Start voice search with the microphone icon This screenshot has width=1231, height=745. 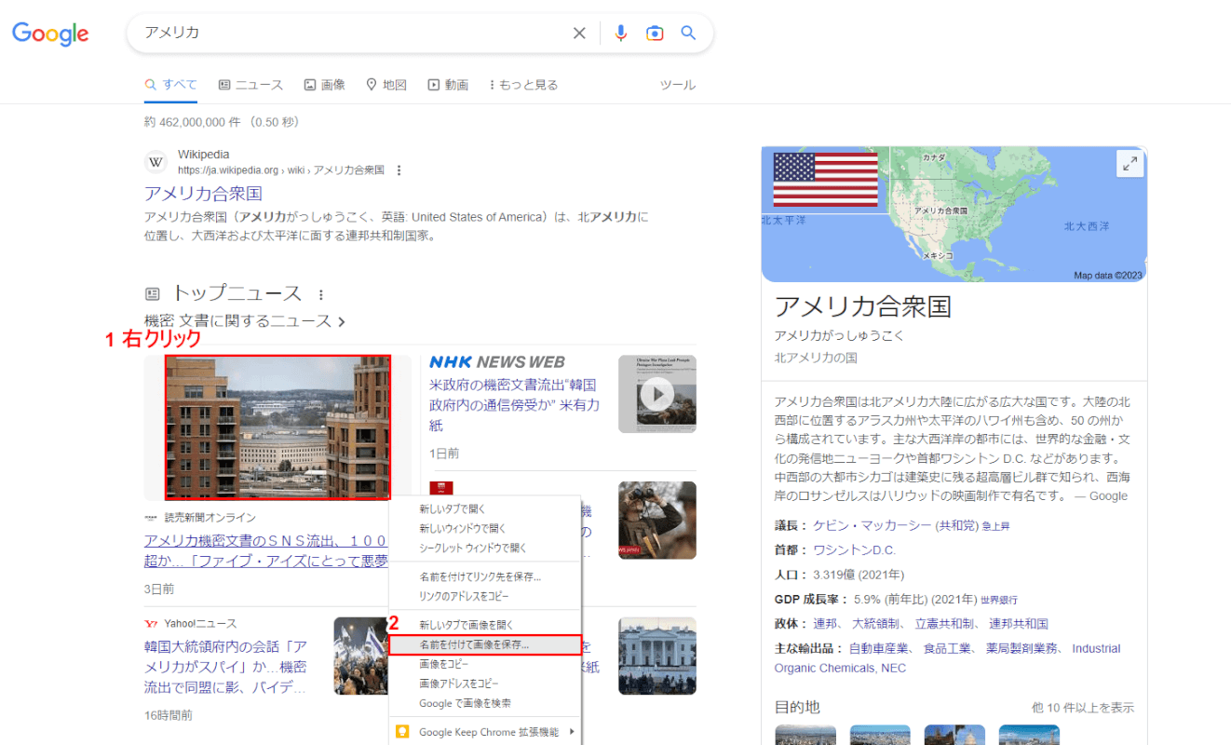(x=621, y=34)
